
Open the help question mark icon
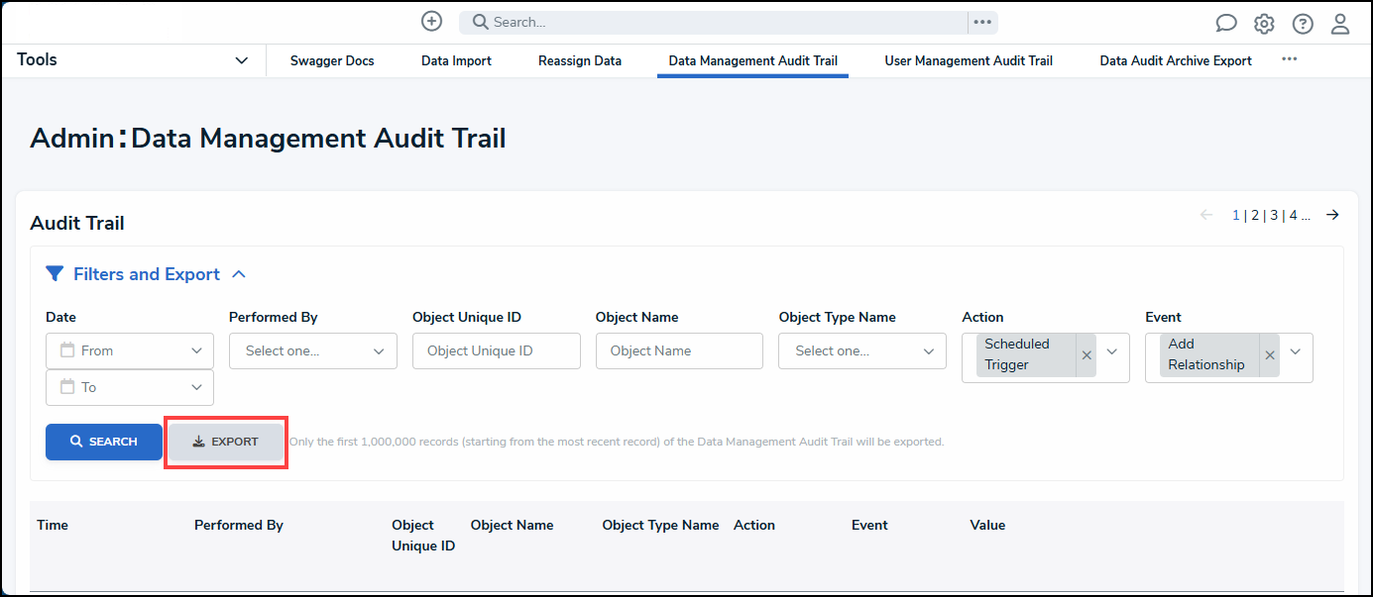tap(1303, 24)
